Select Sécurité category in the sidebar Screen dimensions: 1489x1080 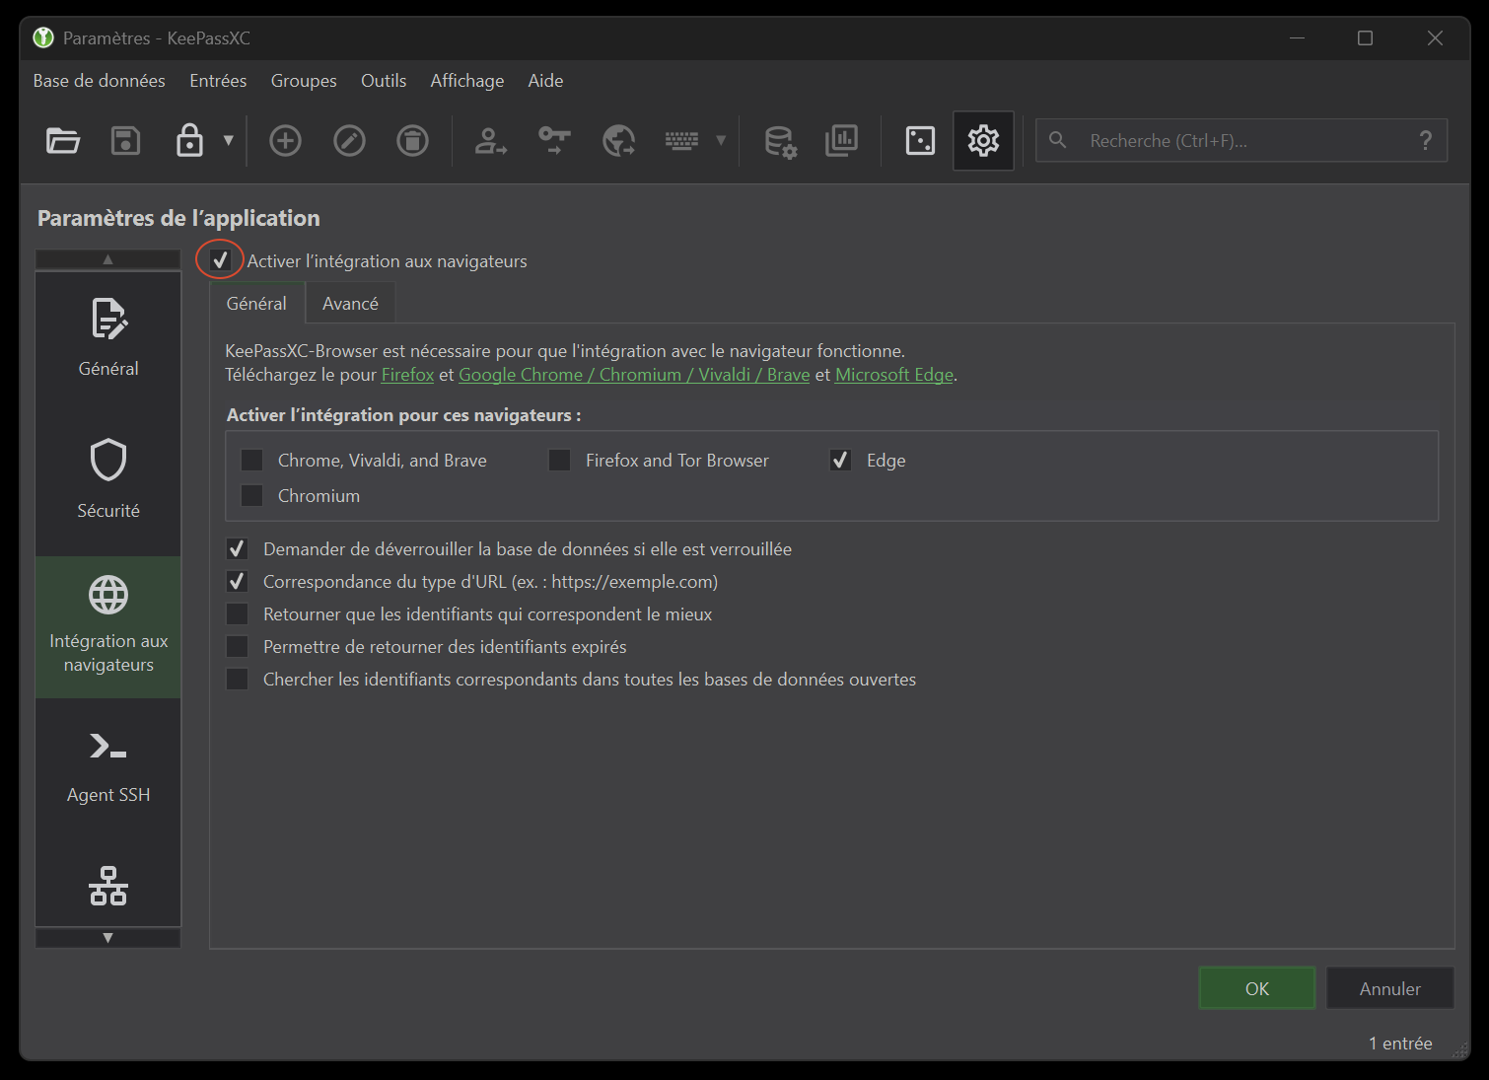pyautogui.click(x=108, y=483)
